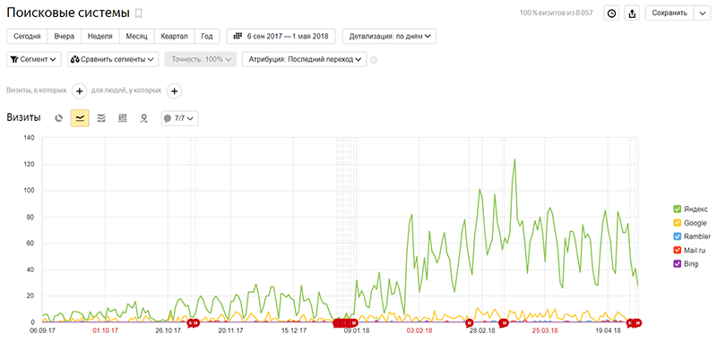Screen dimensions: 717x351
Task: Select the line chart view icon
Action: pyautogui.click(x=80, y=118)
